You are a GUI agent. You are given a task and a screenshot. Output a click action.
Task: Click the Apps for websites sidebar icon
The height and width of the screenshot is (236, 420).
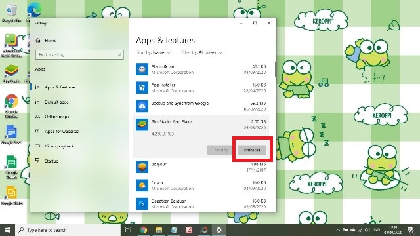(37, 131)
